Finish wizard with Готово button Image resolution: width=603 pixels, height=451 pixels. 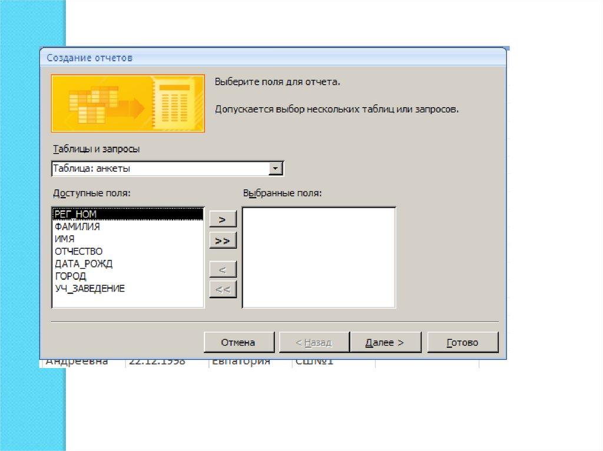(463, 342)
